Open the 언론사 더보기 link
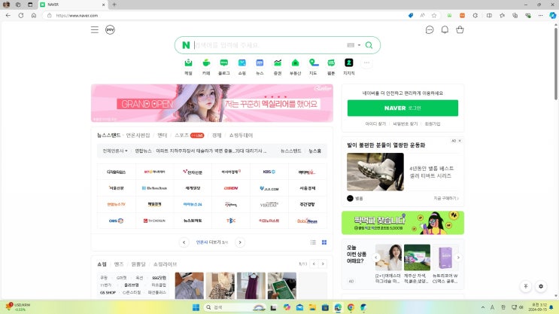 [211, 242]
